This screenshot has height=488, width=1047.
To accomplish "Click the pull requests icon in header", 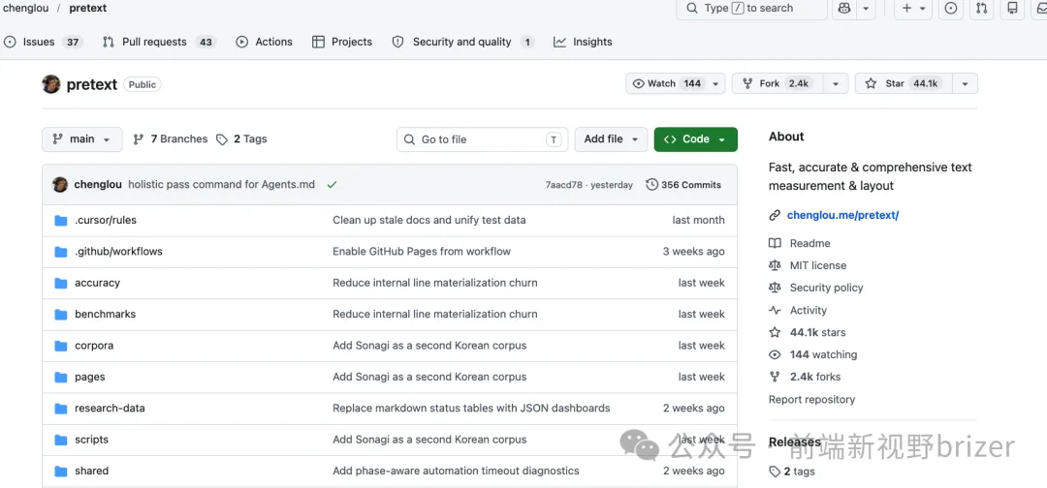I will tap(982, 9).
